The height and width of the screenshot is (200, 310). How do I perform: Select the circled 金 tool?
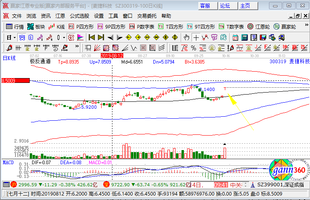[x=212, y=48]
